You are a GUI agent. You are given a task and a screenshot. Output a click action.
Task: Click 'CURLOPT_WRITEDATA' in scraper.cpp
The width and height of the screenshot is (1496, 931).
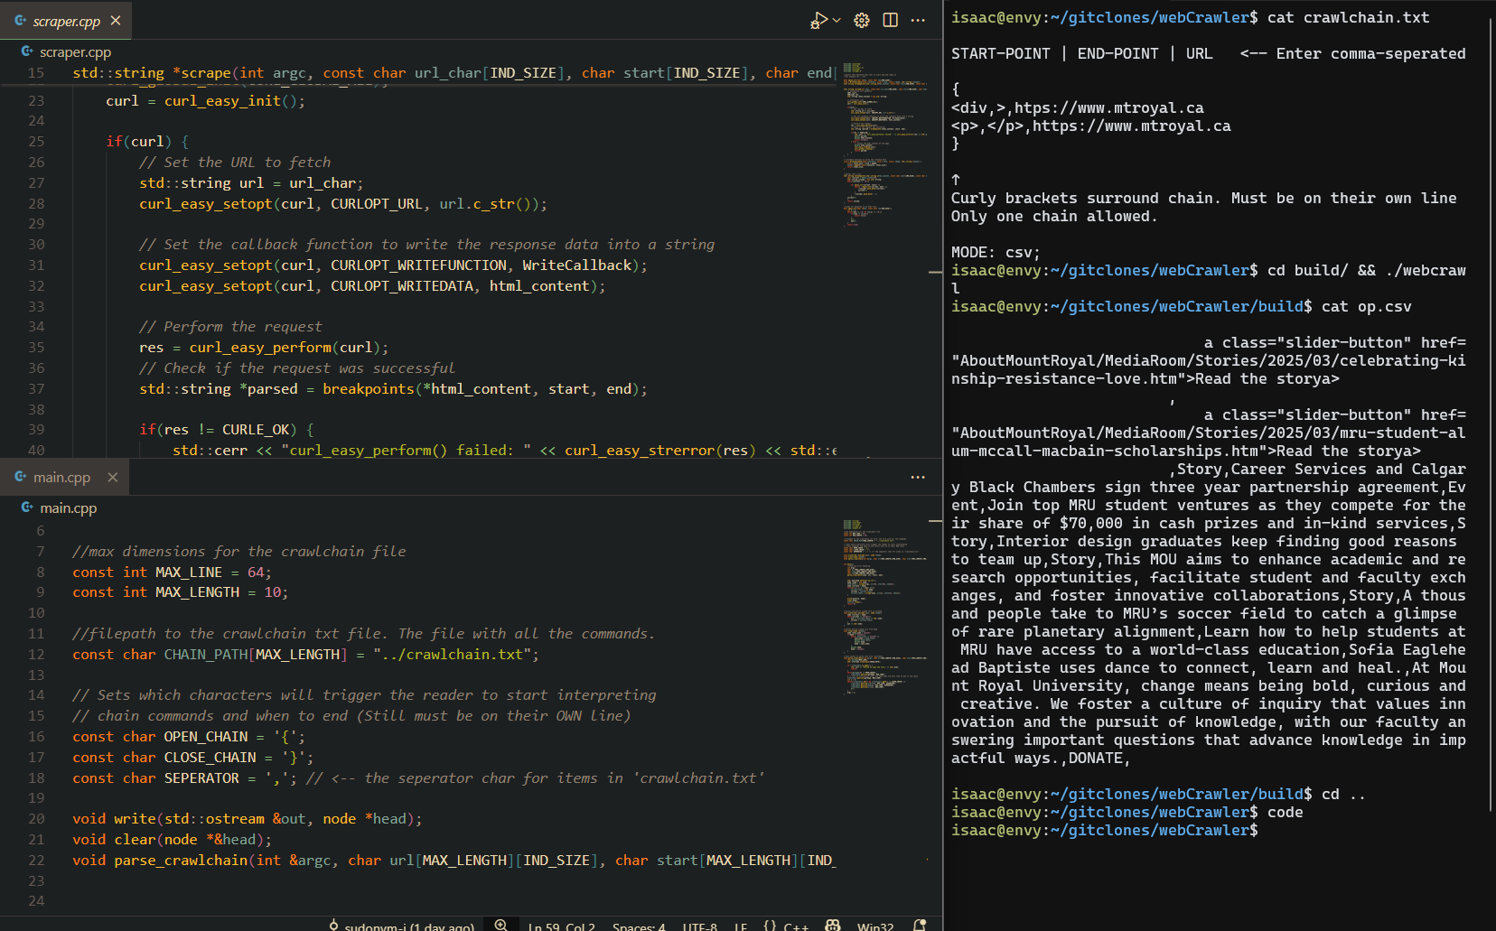(x=402, y=286)
